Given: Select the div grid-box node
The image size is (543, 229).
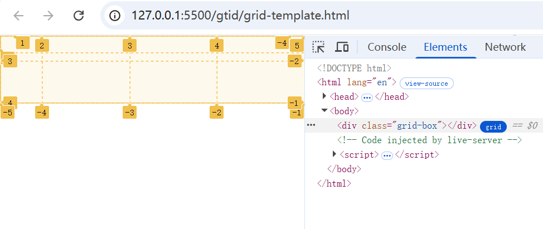Looking at the screenshot, I should [407, 125].
